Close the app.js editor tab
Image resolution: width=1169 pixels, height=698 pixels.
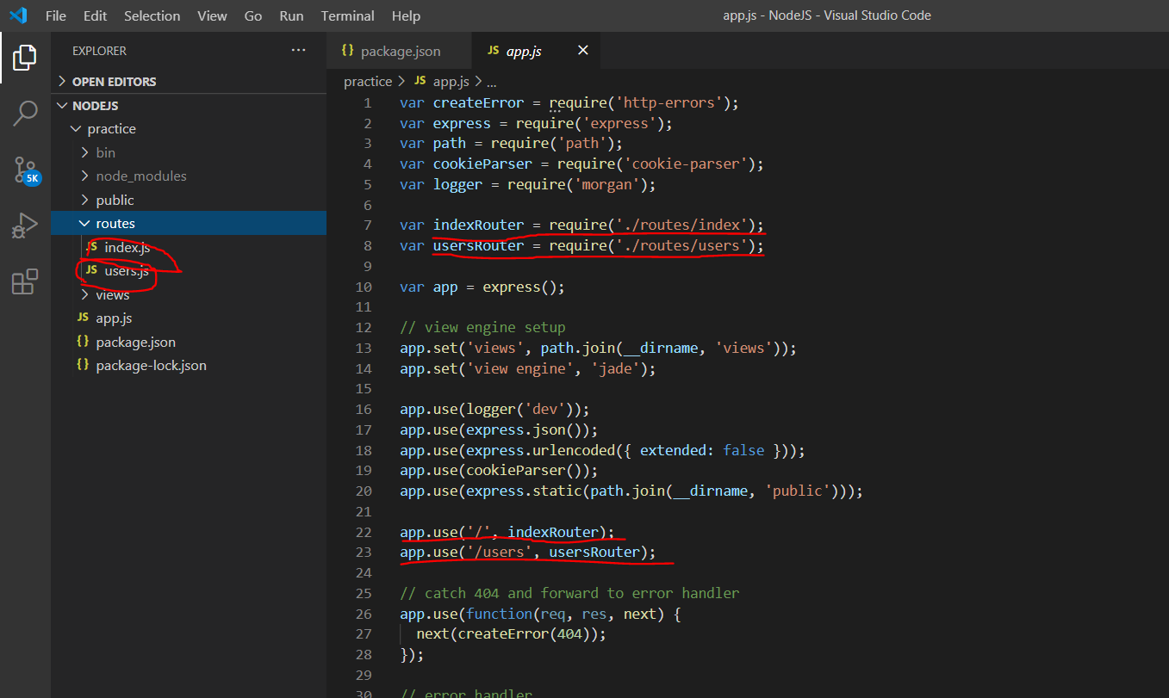coord(582,51)
